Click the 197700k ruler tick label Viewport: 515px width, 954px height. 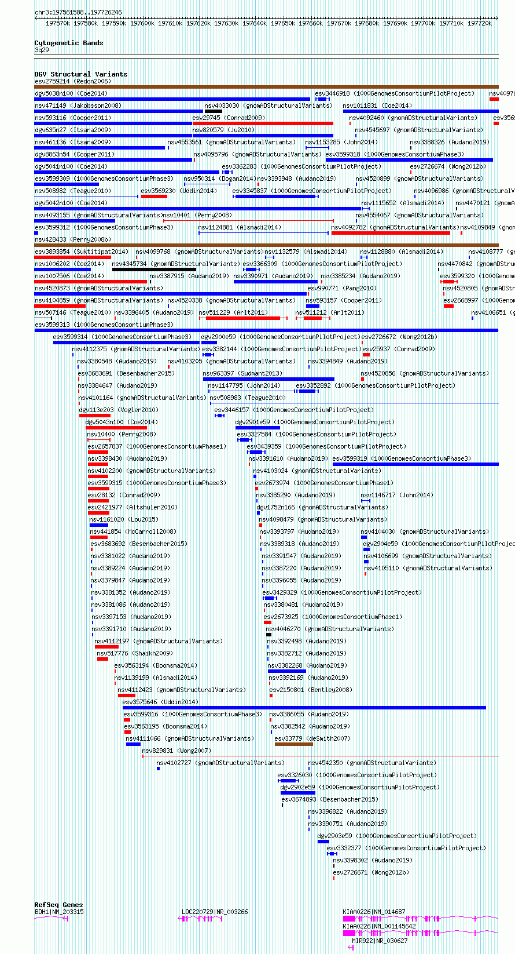coord(423,23)
